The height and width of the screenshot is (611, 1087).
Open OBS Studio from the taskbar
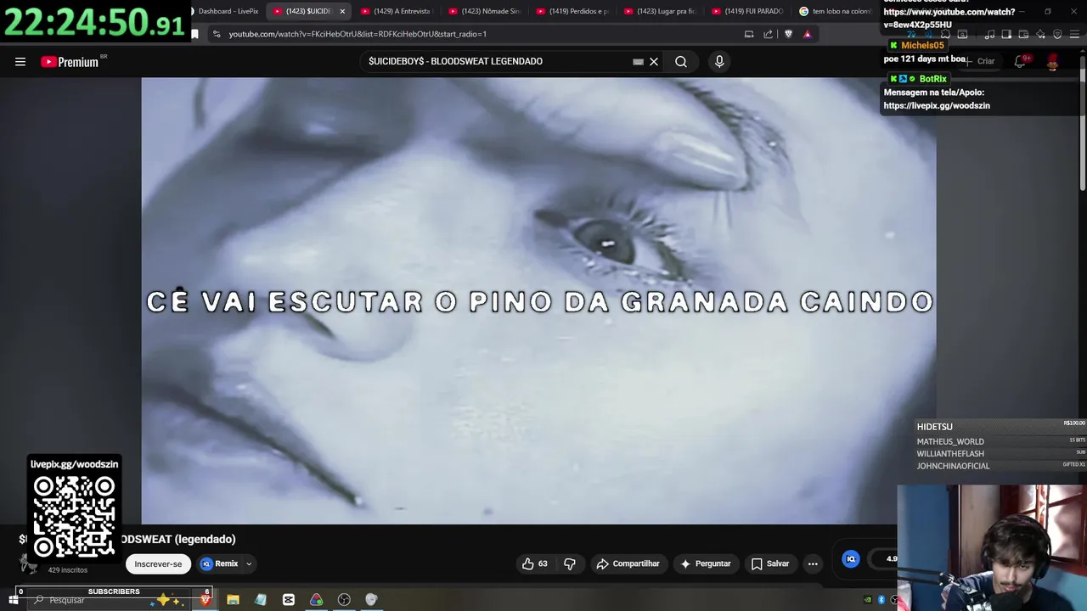coord(344,600)
